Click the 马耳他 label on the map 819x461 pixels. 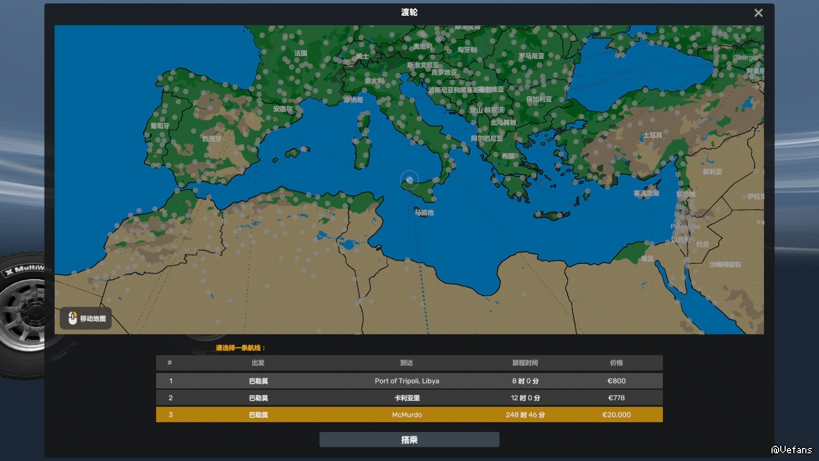(424, 212)
